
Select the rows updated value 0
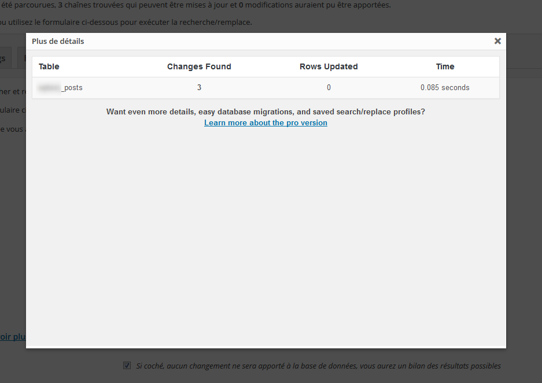(x=329, y=88)
